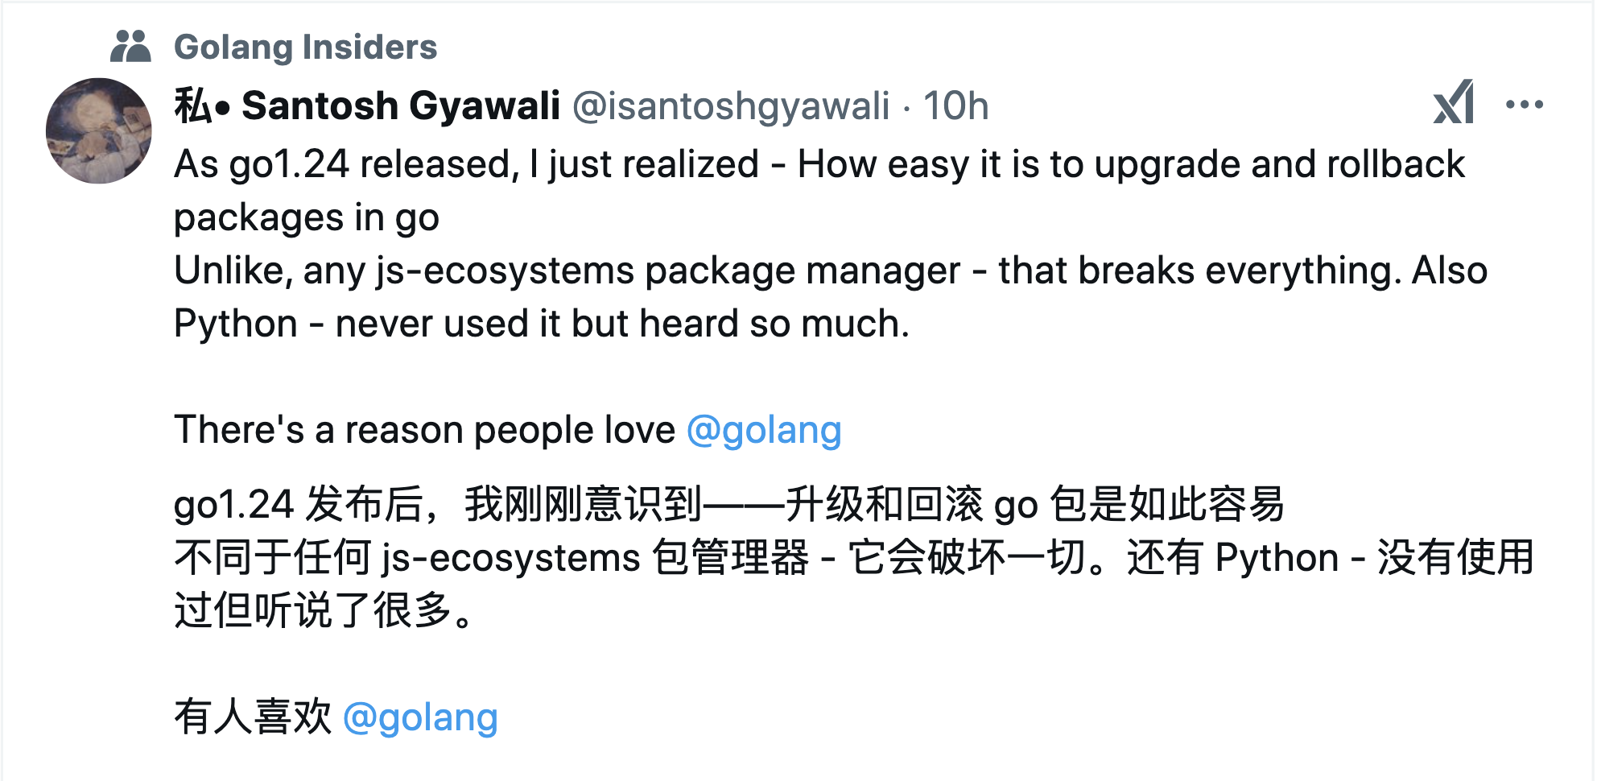
Task: Click the Santosh Gyawali display name
Action: pyautogui.click(x=401, y=105)
